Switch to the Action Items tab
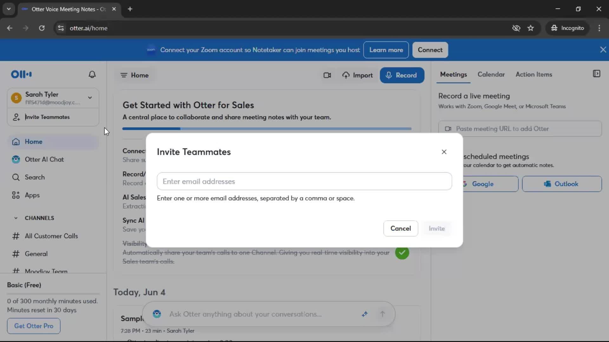This screenshot has height=342, width=609. [x=534, y=74]
